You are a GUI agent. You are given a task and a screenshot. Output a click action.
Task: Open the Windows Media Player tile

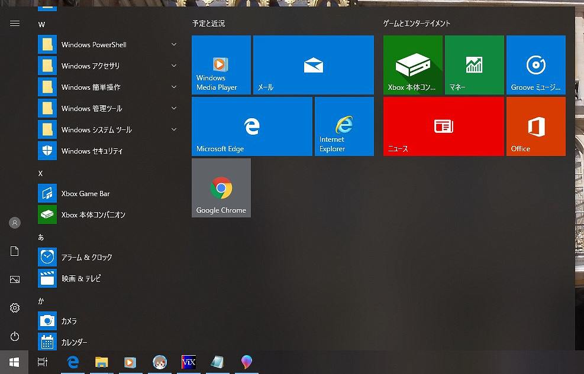pyautogui.click(x=221, y=65)
